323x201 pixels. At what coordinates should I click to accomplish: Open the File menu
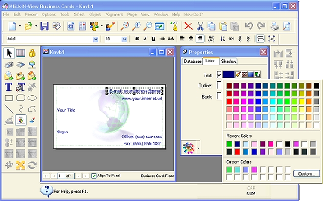(6, 15)
